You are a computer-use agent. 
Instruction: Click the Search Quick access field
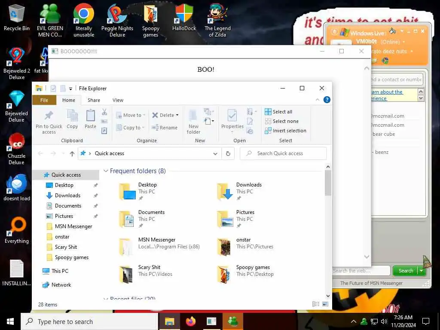[x=283, y=153]
